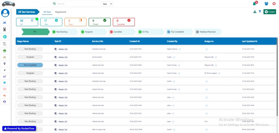Screen dimensions: 279x133
Task: Click the location pin icon in sidebar
Action: pos(5,64)
